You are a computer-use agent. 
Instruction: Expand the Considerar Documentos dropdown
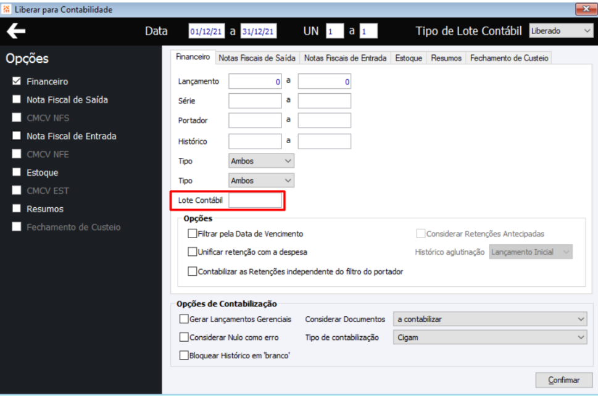(490, 319)
